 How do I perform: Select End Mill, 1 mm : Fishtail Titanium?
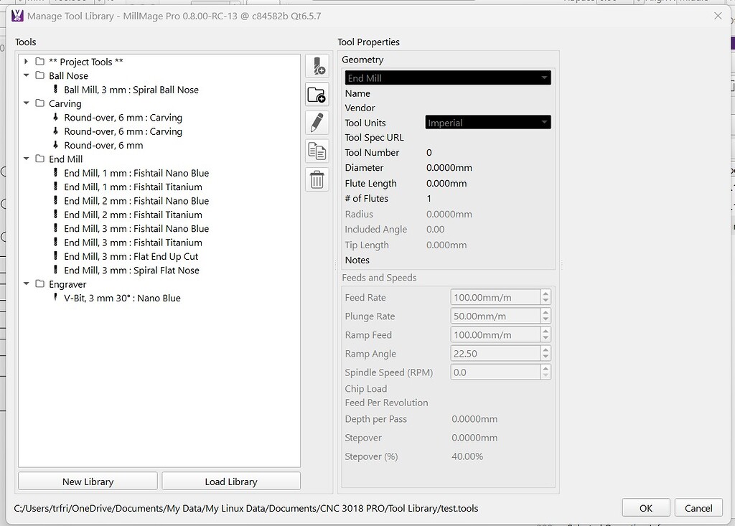[x=133, y=187]
